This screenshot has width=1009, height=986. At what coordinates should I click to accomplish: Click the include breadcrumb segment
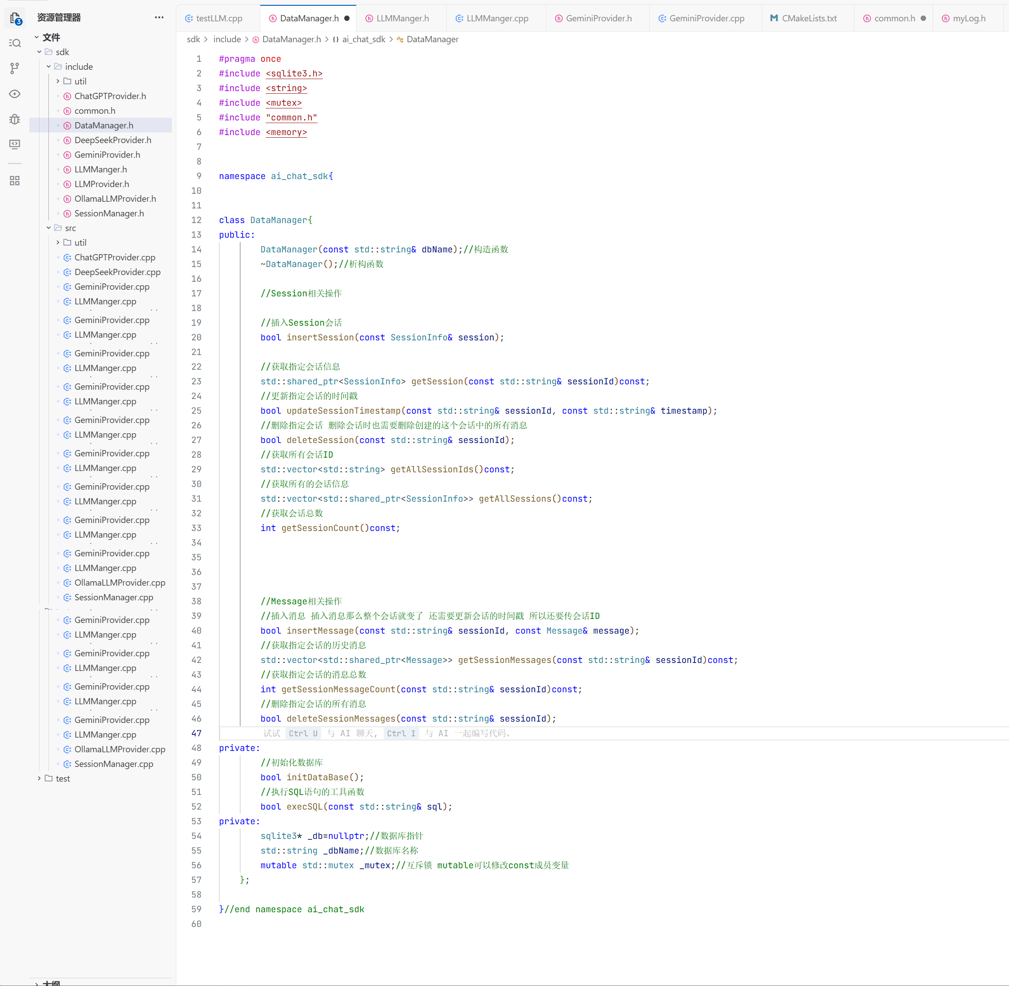point(227,40)
